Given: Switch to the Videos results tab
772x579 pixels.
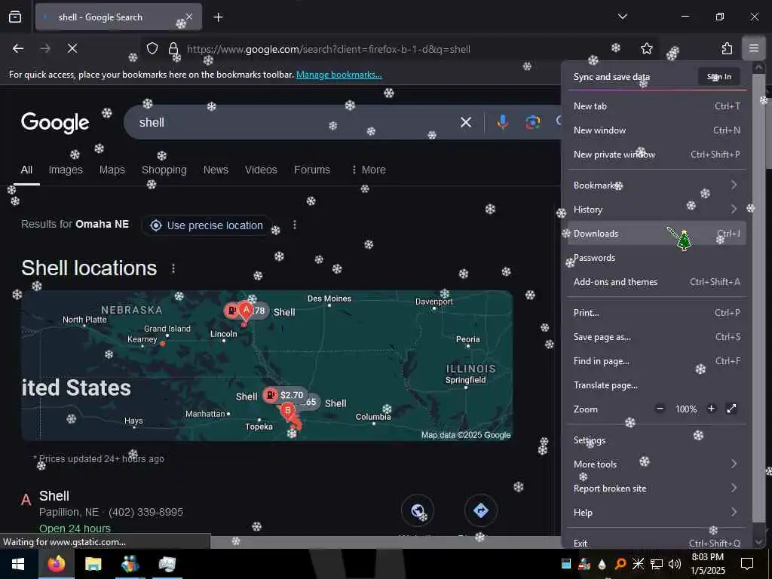Looking at the screenshot, I should 261,170.
